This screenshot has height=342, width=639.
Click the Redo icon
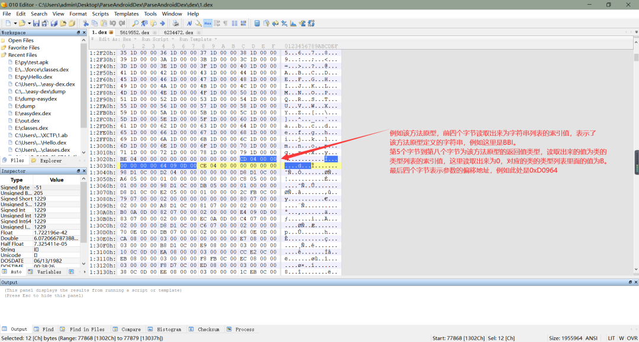tap(122, 23)
